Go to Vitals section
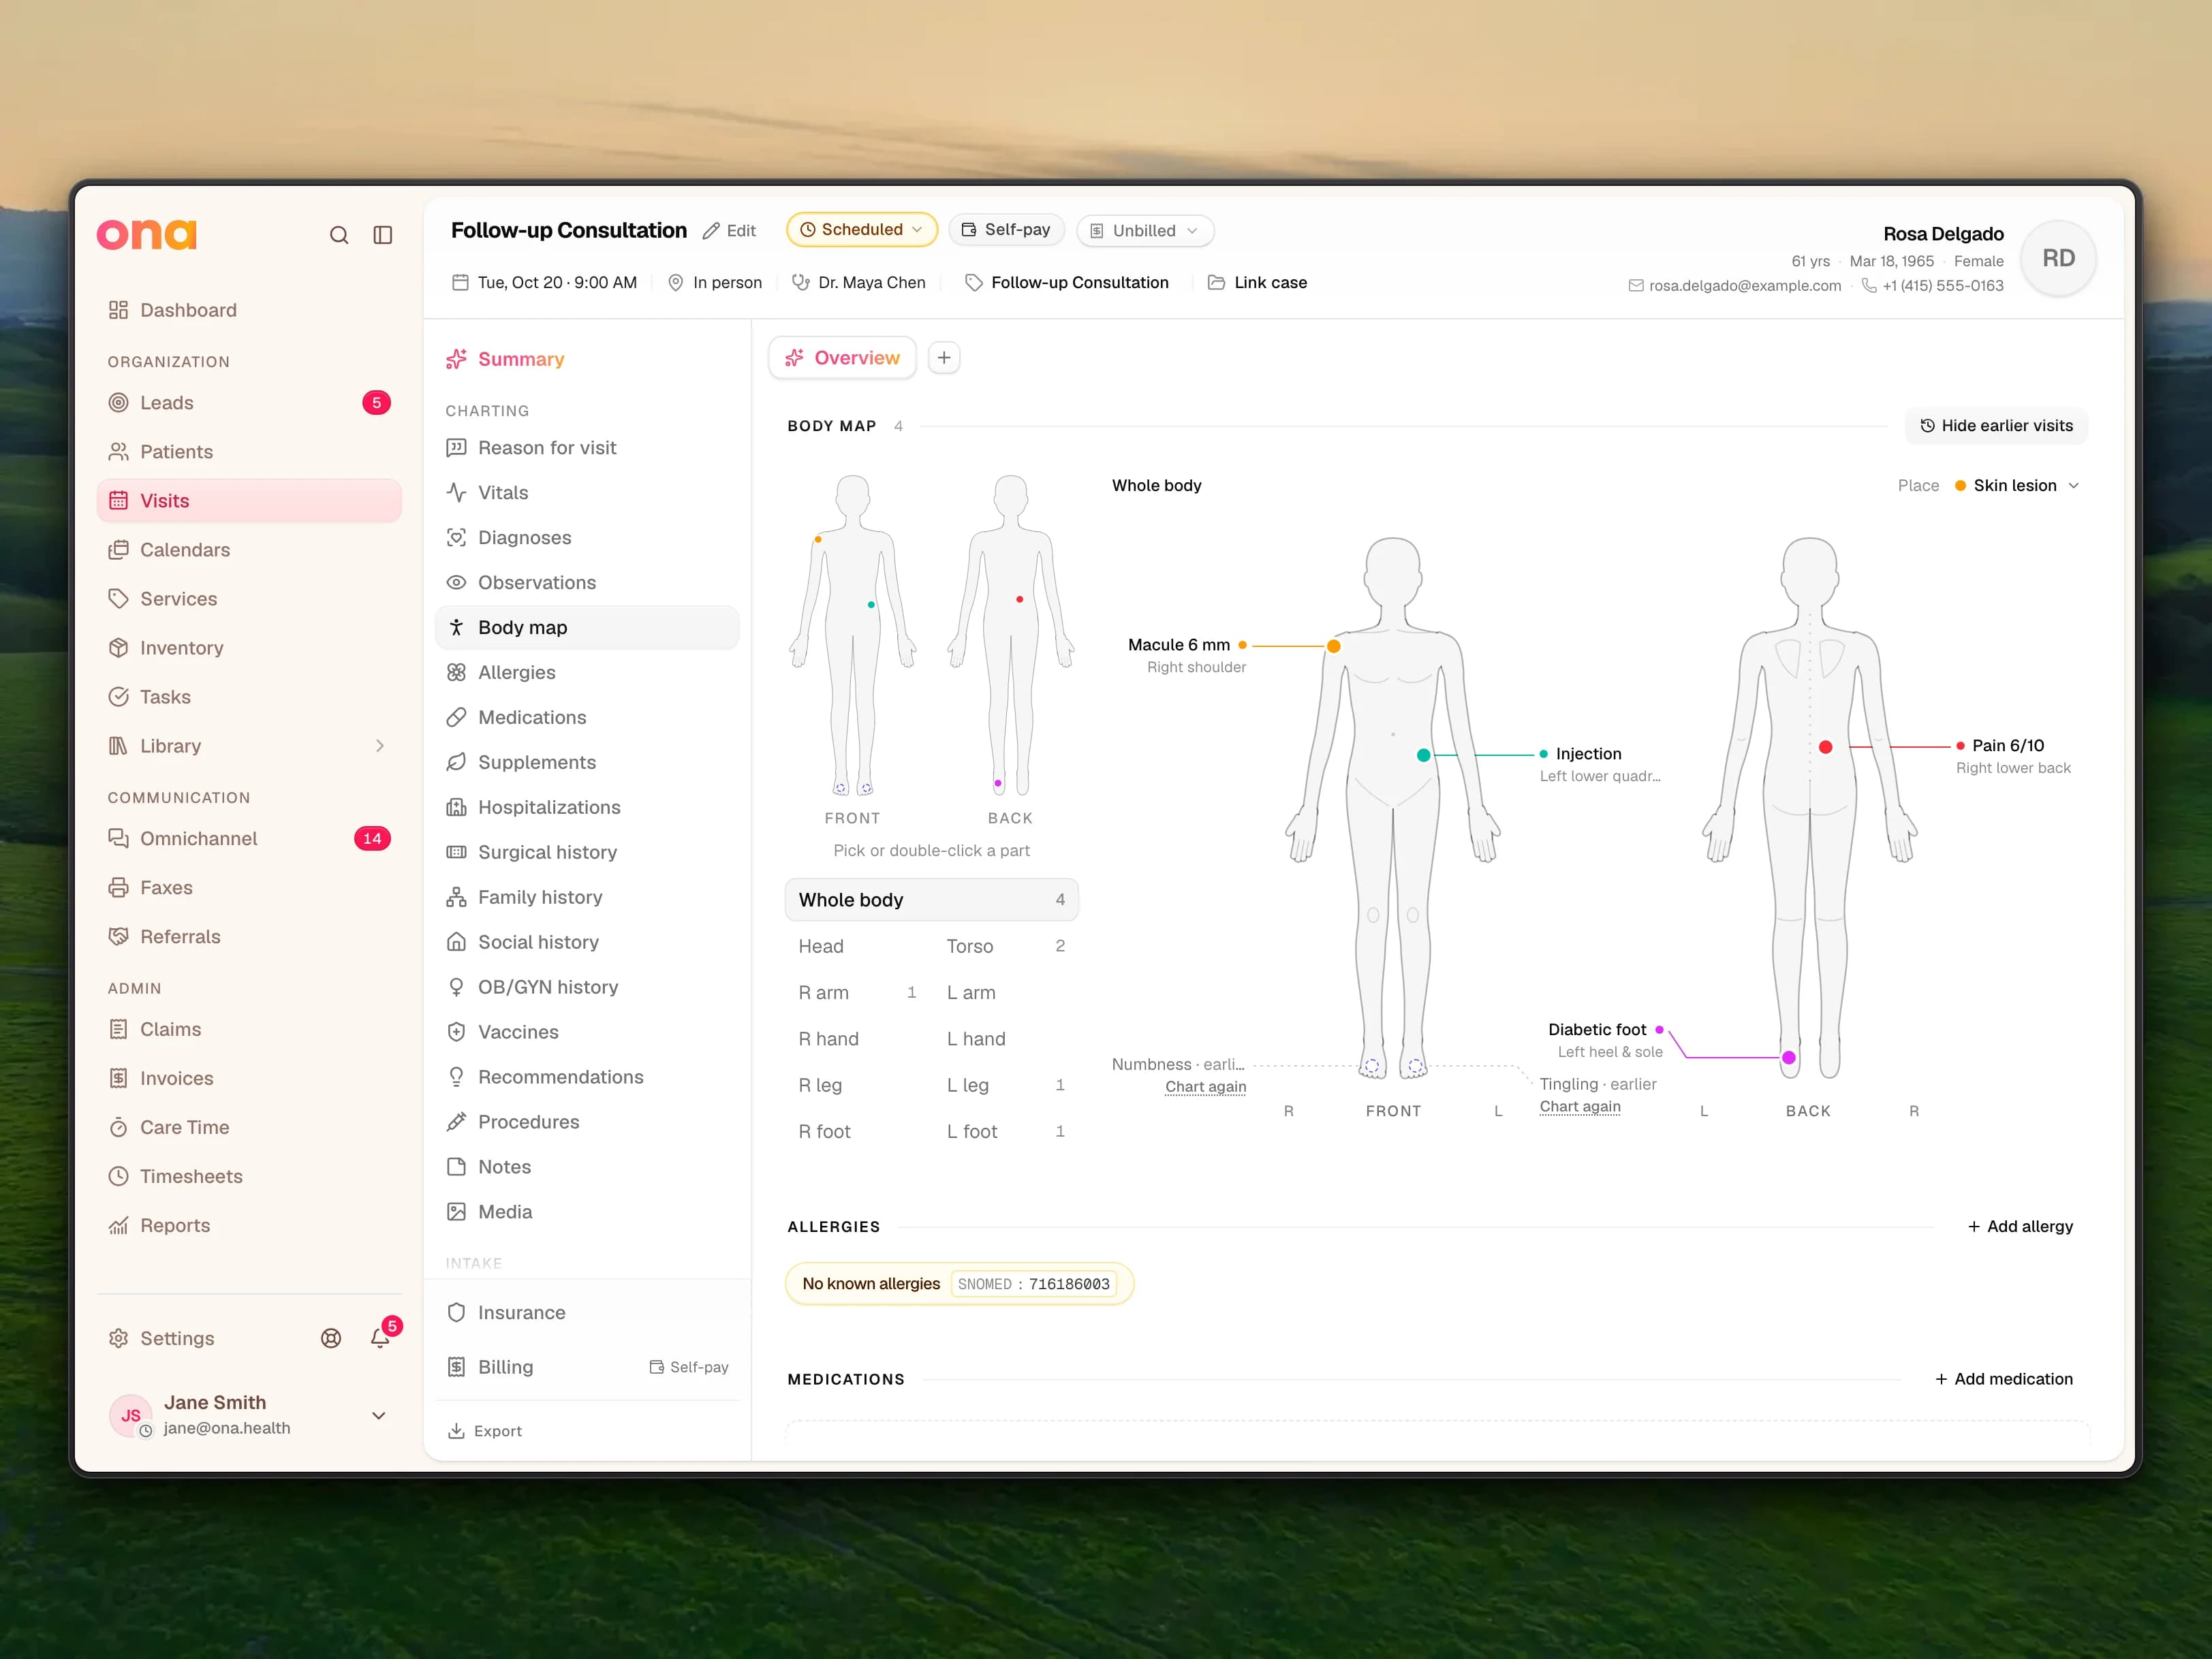 pos(586,492)
